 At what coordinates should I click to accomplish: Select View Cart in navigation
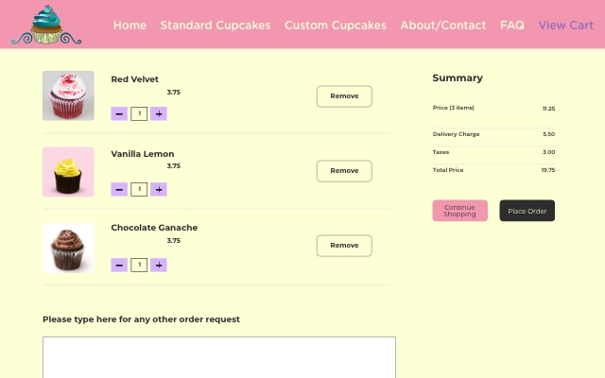(x=565, y=26)
